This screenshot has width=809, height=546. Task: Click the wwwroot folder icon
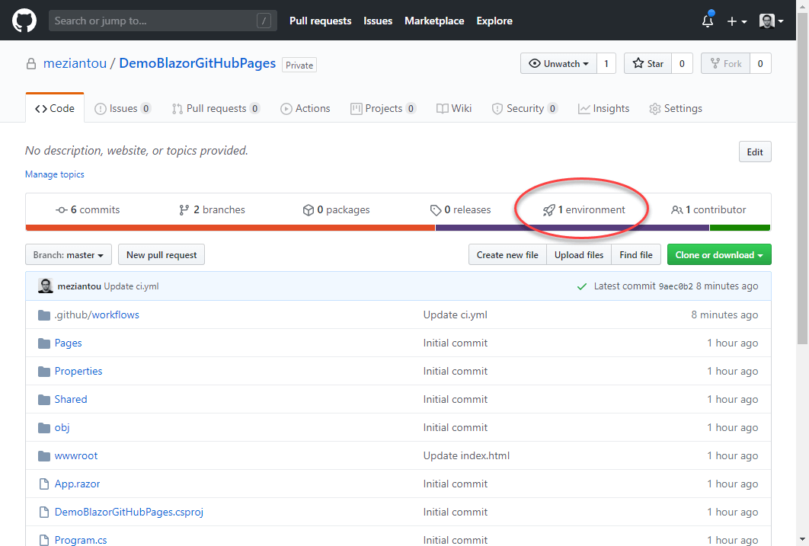tap(43, 456)
